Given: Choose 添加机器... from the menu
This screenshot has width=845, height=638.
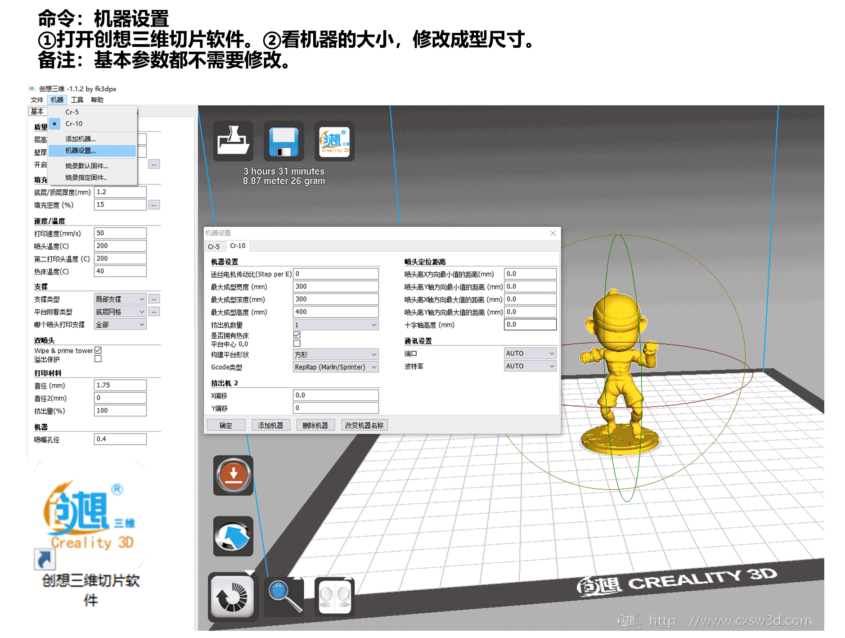Looking at the screenshot, I should (x=92, y=139).
